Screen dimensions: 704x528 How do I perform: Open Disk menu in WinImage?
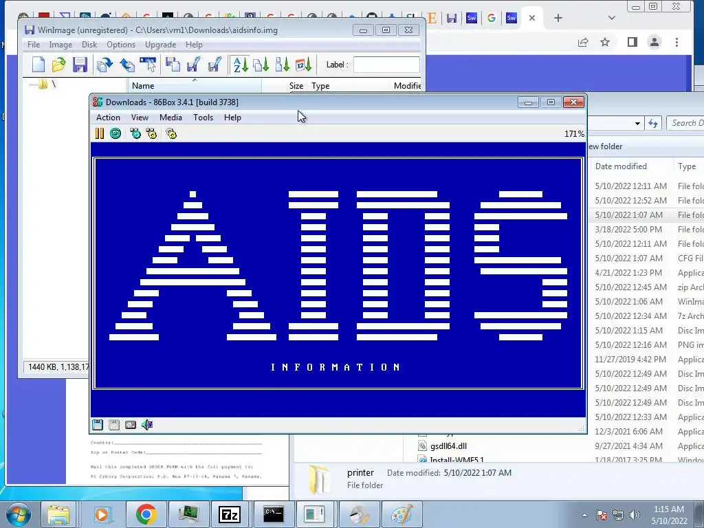coord(89,45)
